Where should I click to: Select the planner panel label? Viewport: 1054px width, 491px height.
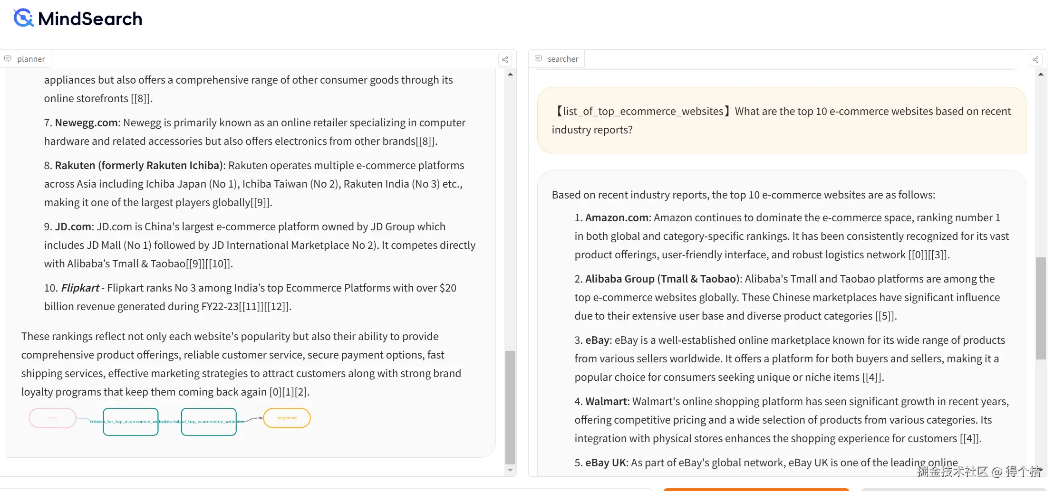(x=31, y=59)
